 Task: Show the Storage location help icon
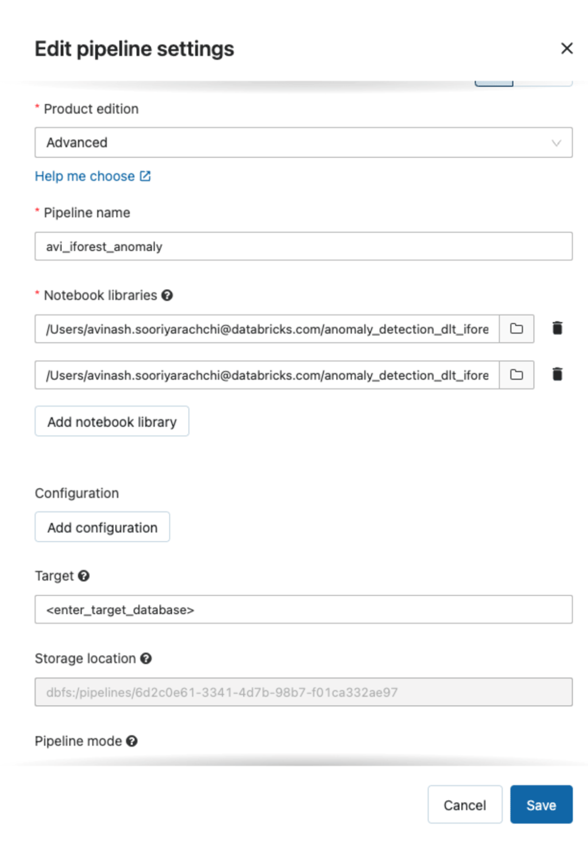(146, 658)
